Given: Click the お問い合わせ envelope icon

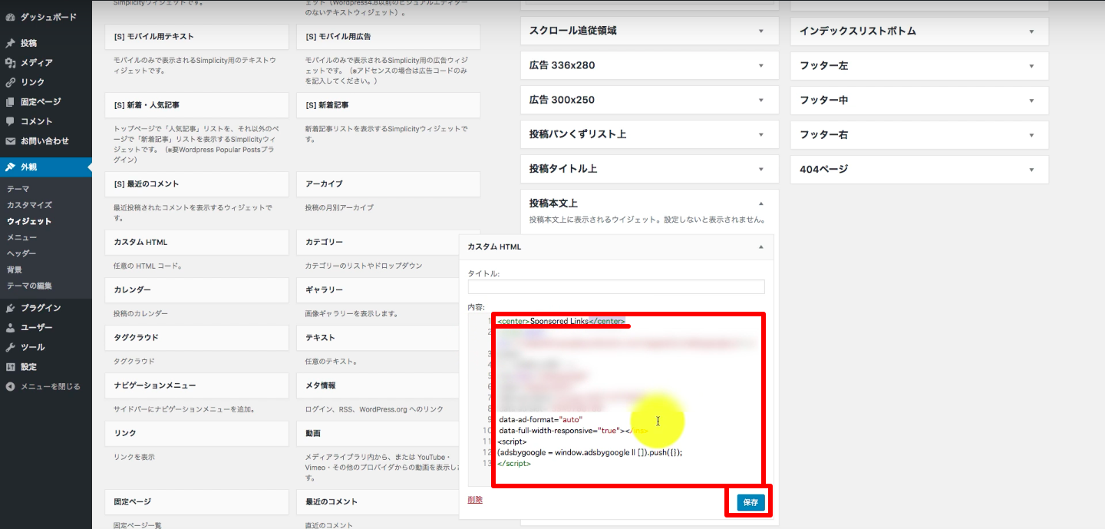Looking at the screenshot, I should (10, 141).
